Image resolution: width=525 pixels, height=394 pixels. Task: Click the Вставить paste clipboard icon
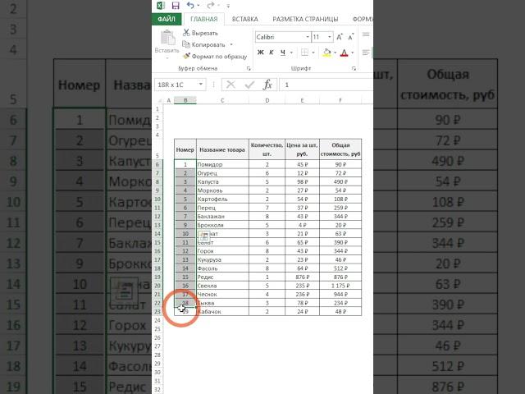tap(167, 39)
